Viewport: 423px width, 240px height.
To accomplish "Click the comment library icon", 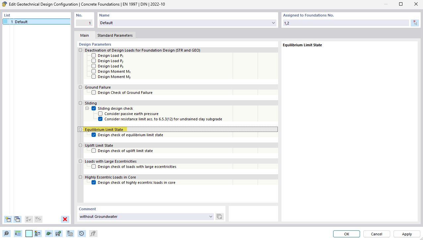I will tap(219, 217).
